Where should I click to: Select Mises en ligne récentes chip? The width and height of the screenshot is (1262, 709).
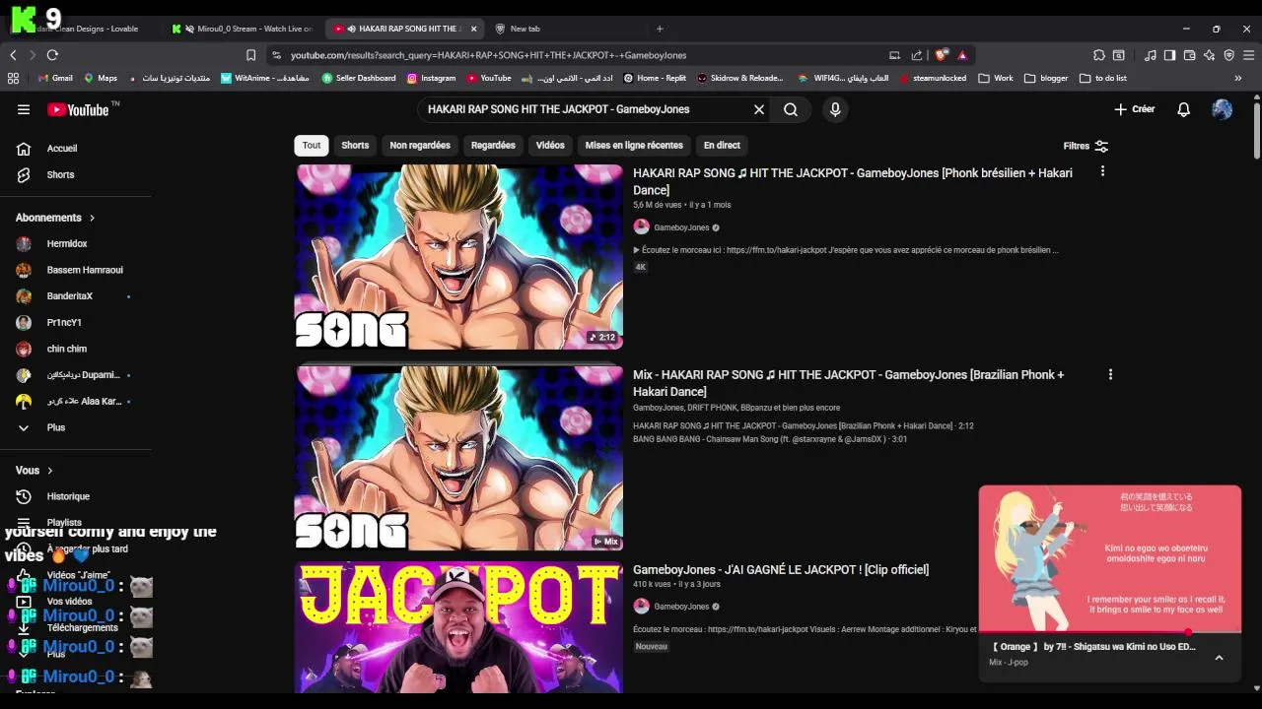click(x=634, y=145)
